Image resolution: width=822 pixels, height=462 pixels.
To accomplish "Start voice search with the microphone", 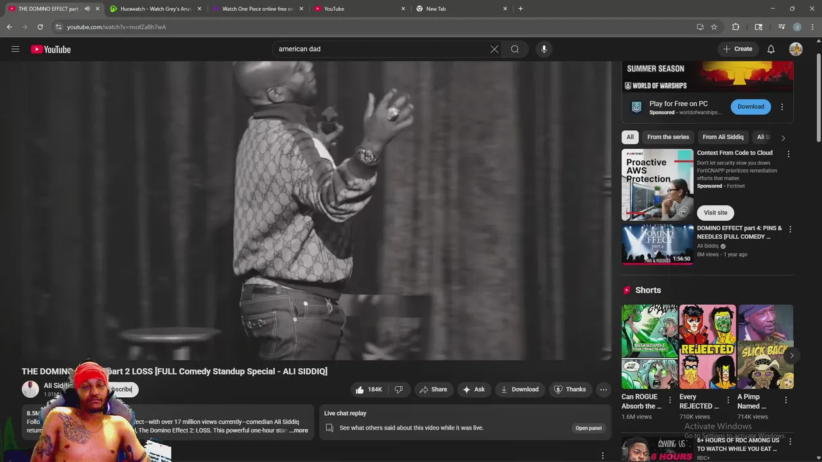I will [x=544, y=49].
